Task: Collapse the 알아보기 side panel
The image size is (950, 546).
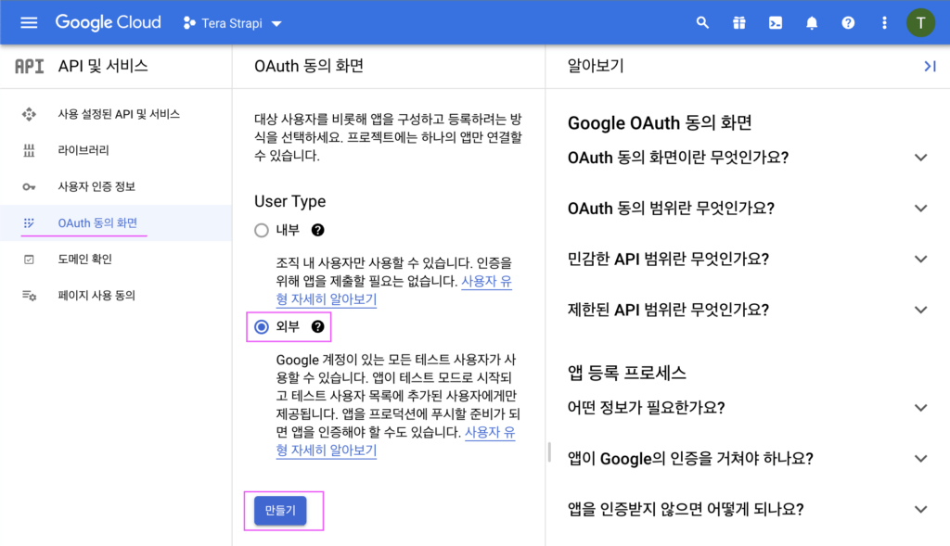Action: tap(930, 66)
